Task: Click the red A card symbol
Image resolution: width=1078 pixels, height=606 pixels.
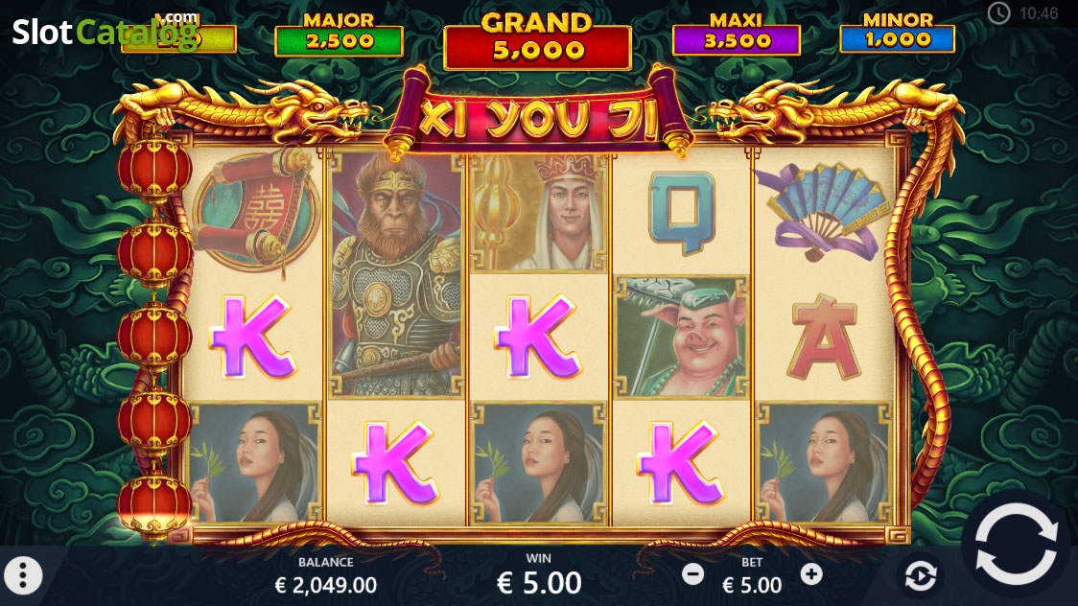Action: pos(824,337)
